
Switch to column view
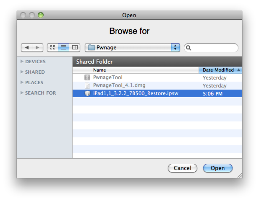75,48
